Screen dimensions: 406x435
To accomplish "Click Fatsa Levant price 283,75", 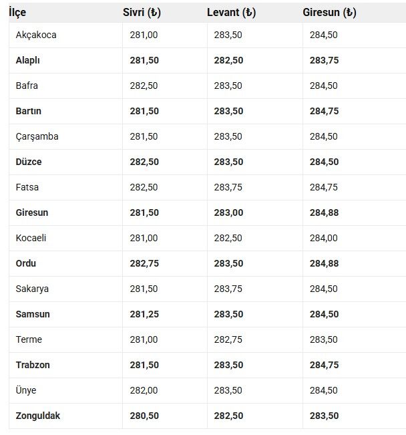I will pos(228,187).
